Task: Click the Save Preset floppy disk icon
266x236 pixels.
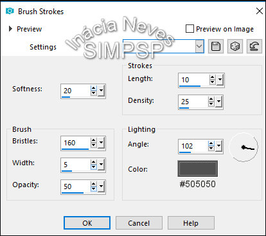Action: pyautogui.click(x=216, y=46)
